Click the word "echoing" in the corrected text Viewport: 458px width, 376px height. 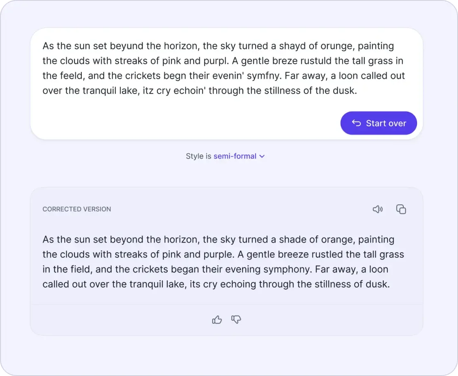click(237, 284)
